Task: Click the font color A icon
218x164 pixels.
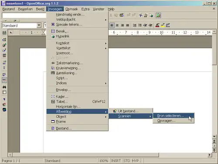Action: coord(157,25)
